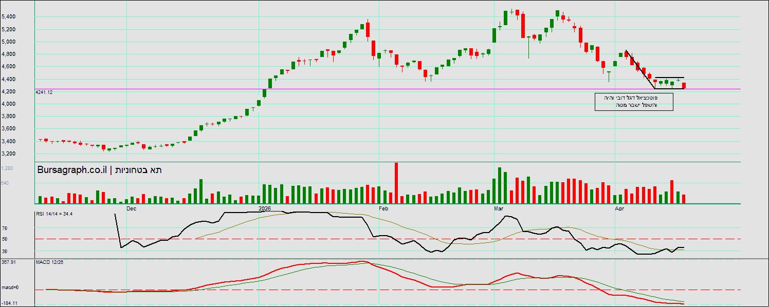769x307 pixels.
Task: Click the 3,400 price axis label
Action: [x=9, y=141]
